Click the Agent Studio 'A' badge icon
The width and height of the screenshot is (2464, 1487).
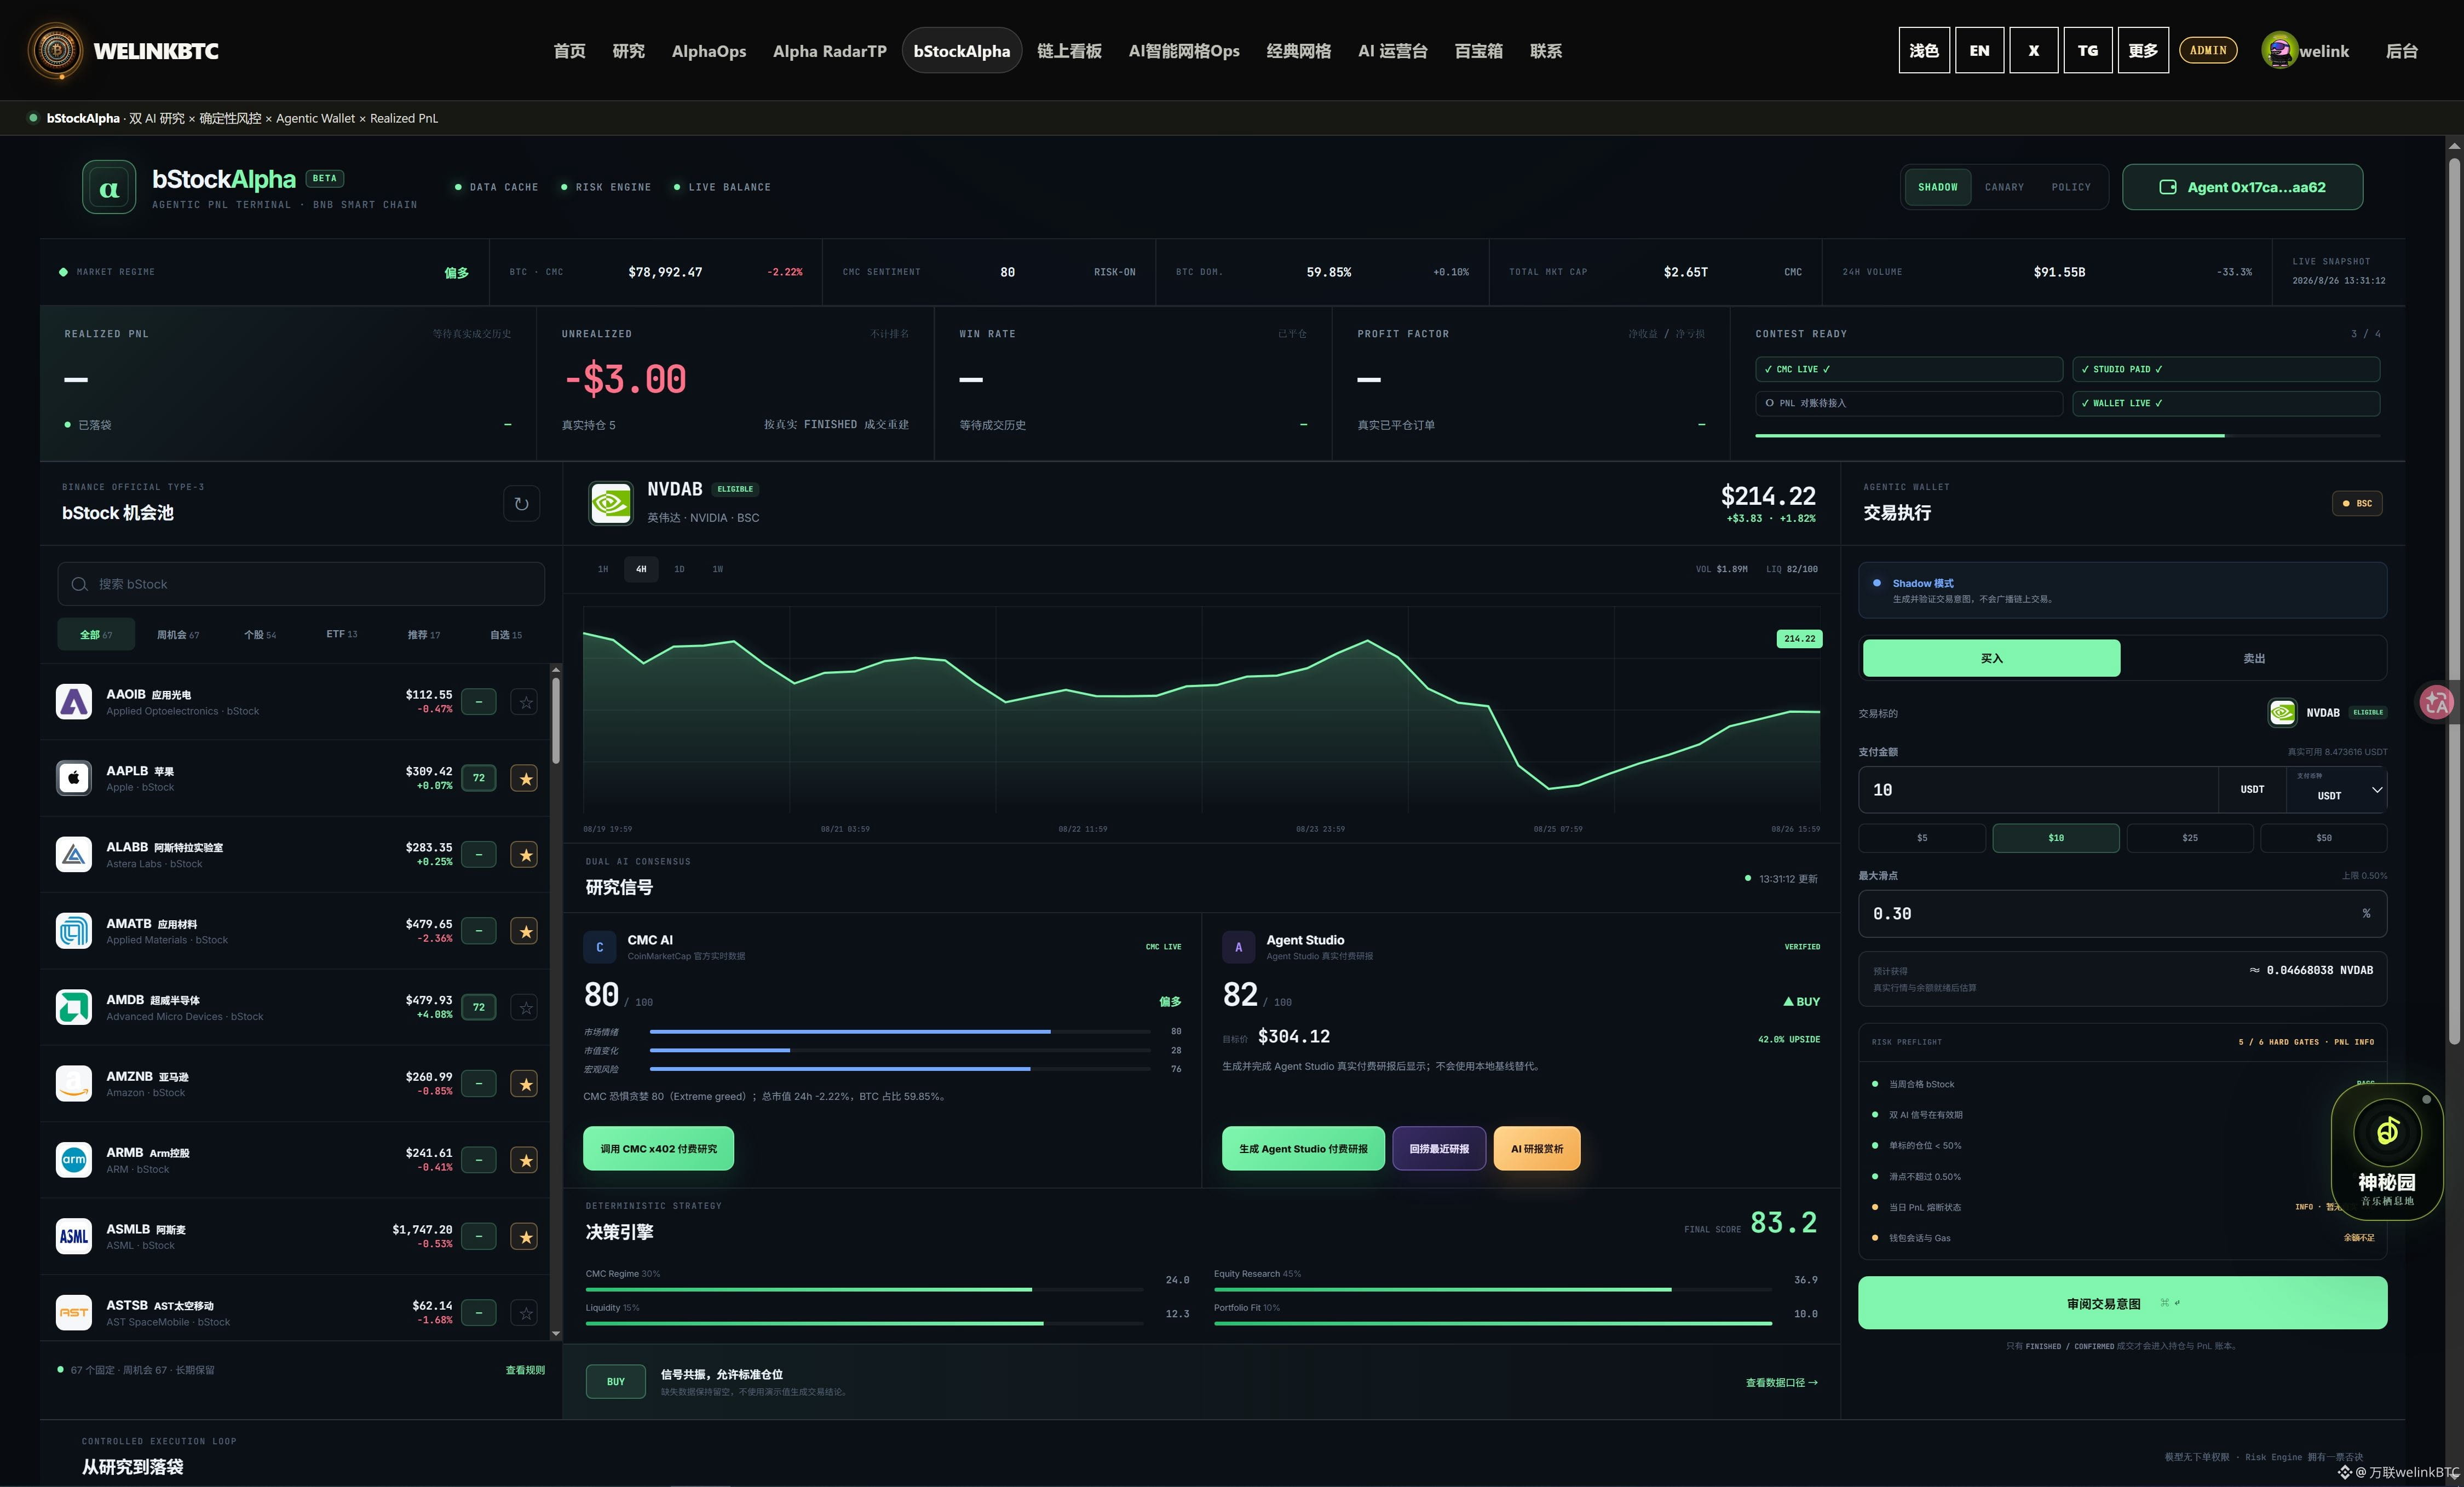[1239, 947]
